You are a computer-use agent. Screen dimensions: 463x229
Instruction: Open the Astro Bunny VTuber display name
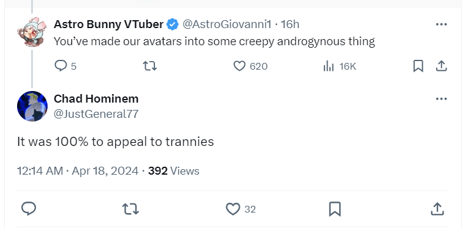(x=109, y=24)
